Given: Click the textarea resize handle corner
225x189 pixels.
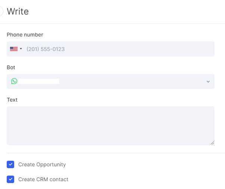Looking at the screenshot, I should (x=212, y=143).
